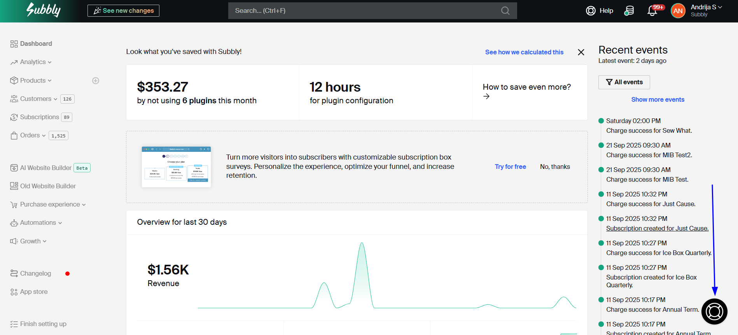Filter with All events button

624,82
